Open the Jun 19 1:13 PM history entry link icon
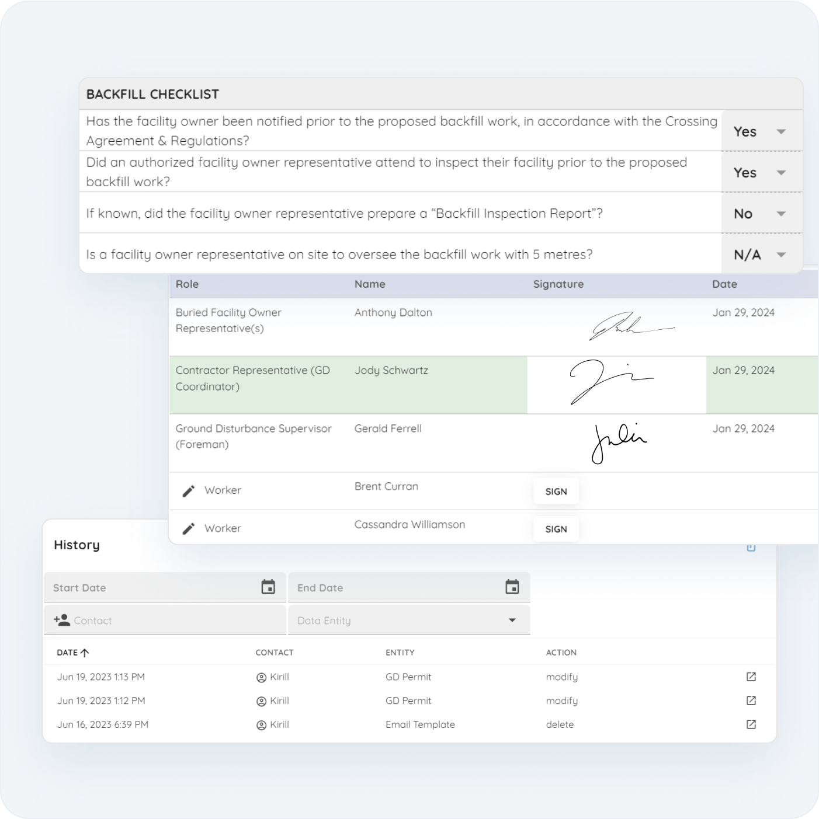 point(751,677)
